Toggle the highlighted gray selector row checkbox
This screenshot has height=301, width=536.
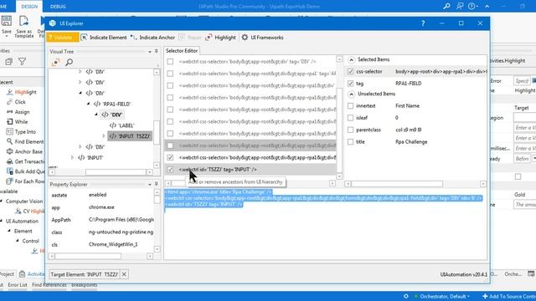pyautogui.click(x=170, y=145)
